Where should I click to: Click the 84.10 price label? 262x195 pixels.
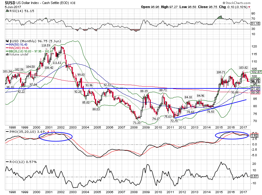tap(188, 97)
